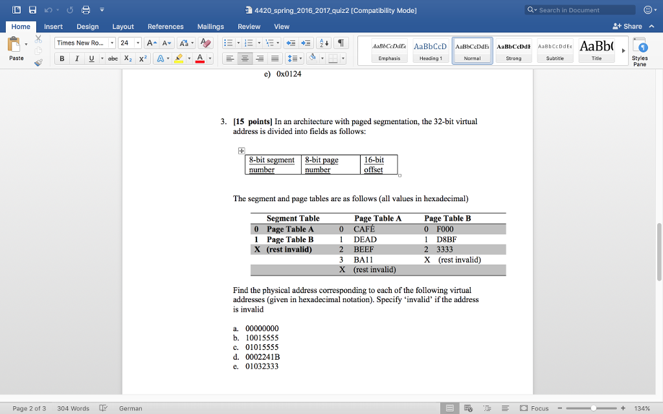Switch to the References tab
Image resolution: width=663 pixels, height=414 pixels.
[165, 27]
